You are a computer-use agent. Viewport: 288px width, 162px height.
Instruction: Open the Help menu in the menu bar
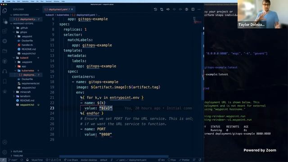[63, 1]
